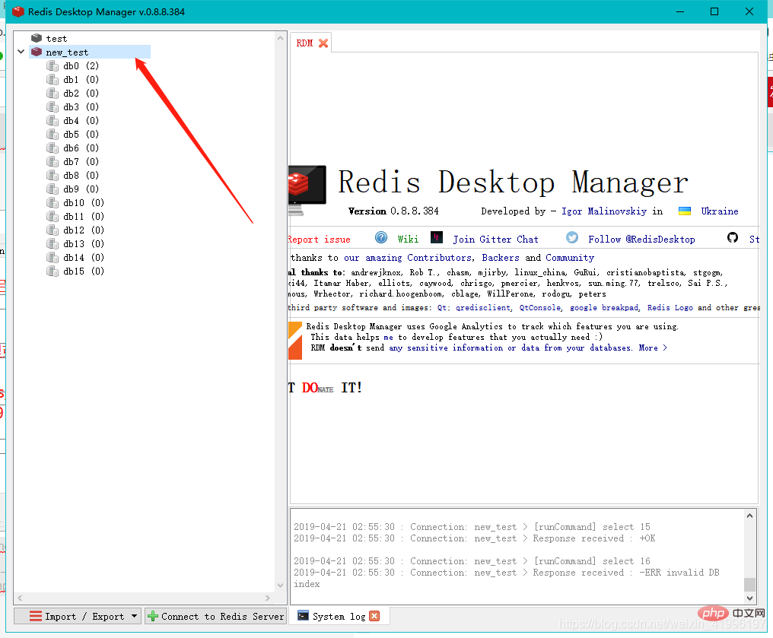Click the connection tree scroll down arrow

pos(281,586)
